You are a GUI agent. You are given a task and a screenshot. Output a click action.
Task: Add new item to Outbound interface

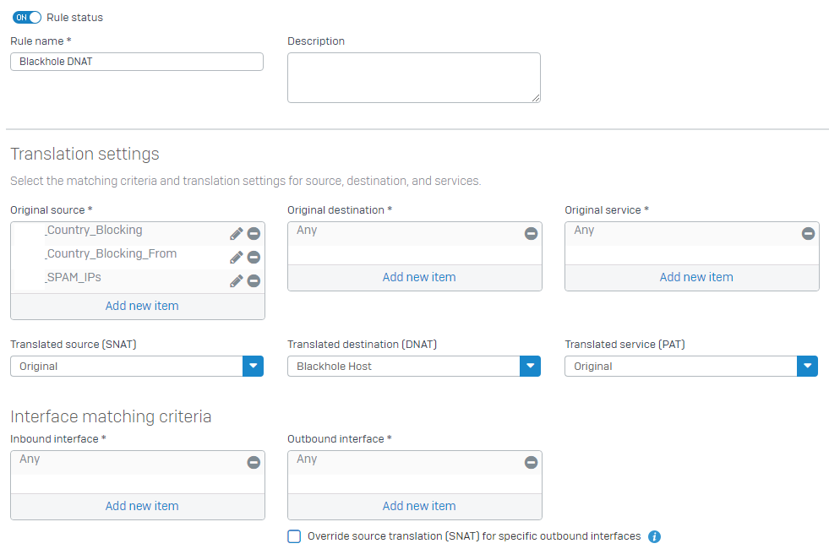tap(419, 506)
